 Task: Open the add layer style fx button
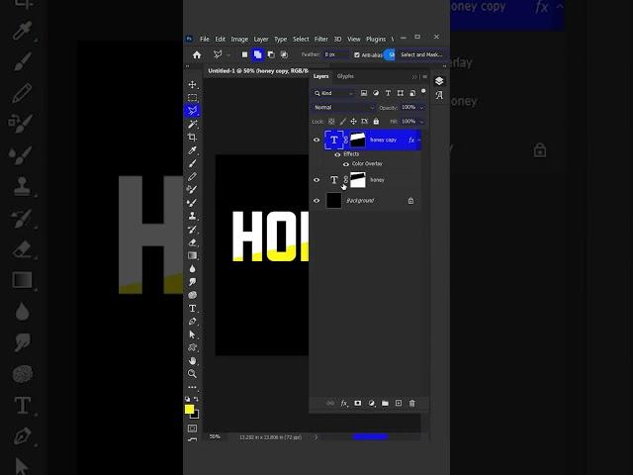coord(344,403)
